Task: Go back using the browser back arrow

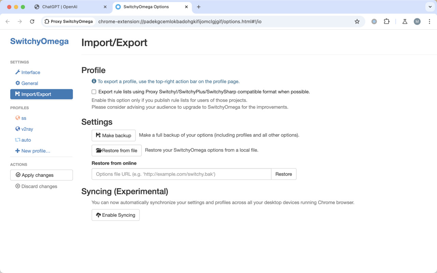Action: tap(8, 21)
